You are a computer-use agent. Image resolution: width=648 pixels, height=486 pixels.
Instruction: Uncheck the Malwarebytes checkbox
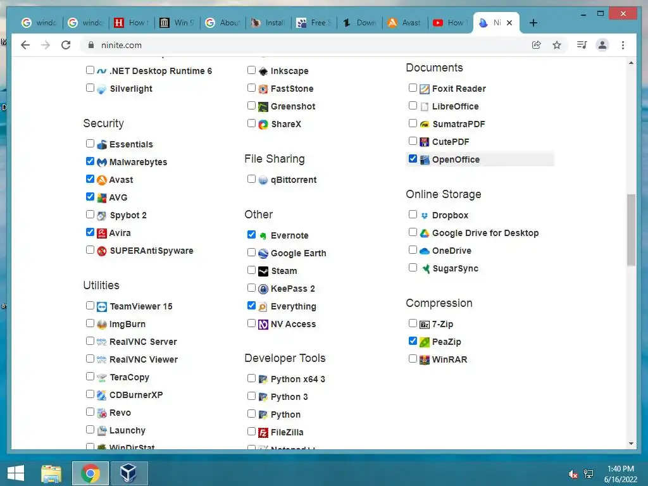[x=90, y=161]
